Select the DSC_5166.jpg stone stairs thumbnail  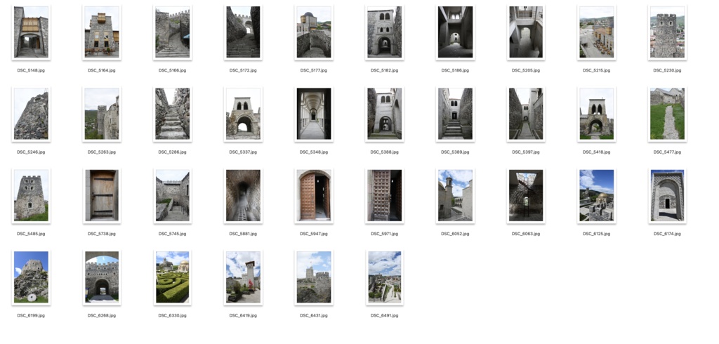coord(173,32)
